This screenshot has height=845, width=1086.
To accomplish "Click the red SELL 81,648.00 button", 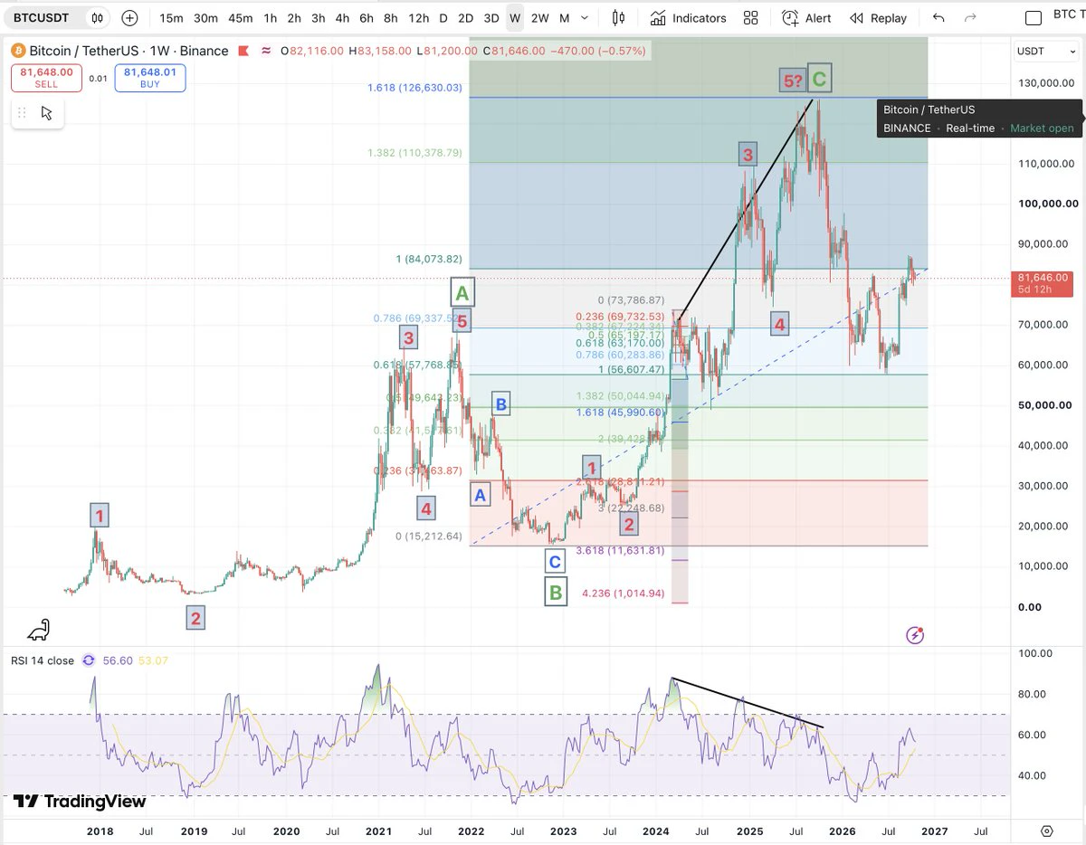I will (x=46, y=78).
